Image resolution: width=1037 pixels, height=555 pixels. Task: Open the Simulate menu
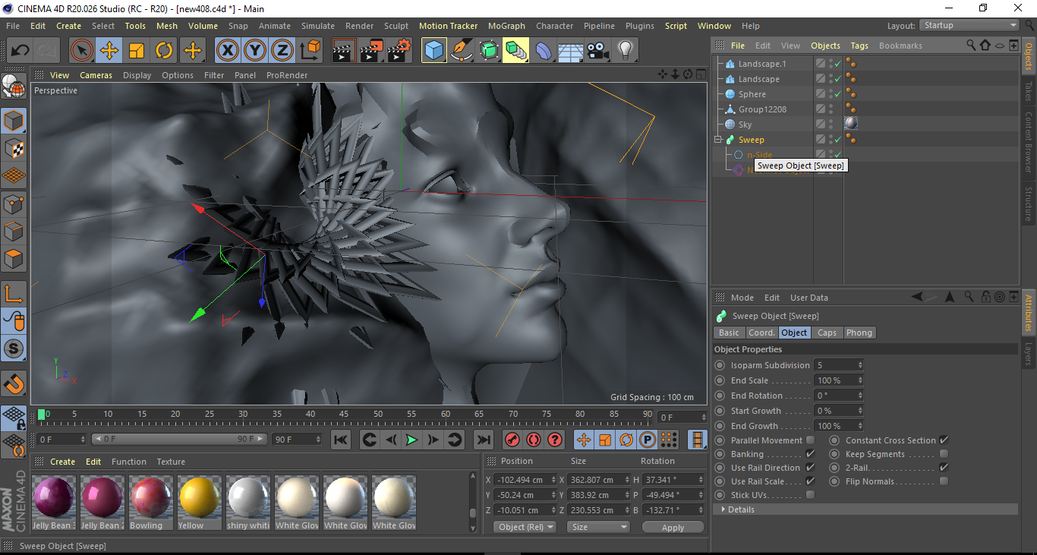tap(317, 26)
